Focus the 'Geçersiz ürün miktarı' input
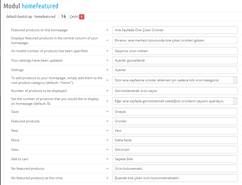The height and width of the screenshot is (185, 242). (x=175, y=51)
